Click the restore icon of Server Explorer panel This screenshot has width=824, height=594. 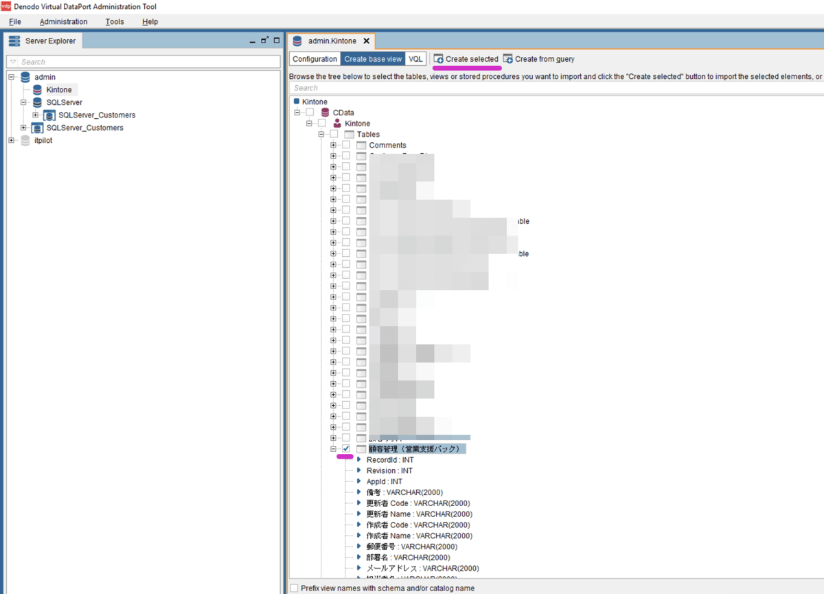(264, 41)
